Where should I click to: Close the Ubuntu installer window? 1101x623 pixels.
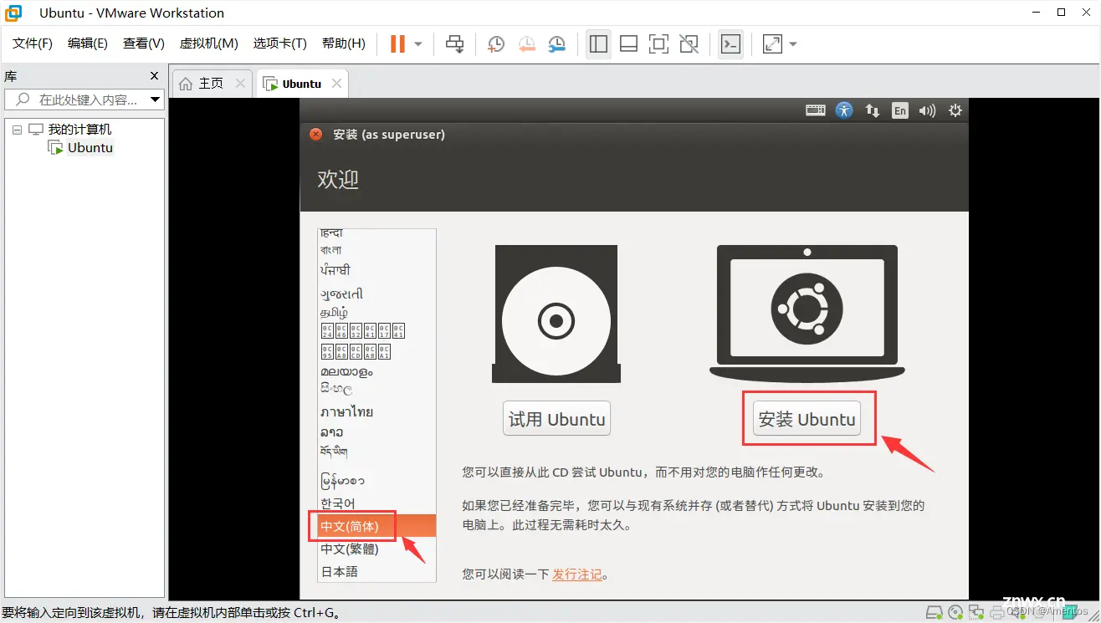(x=315, y=134)
